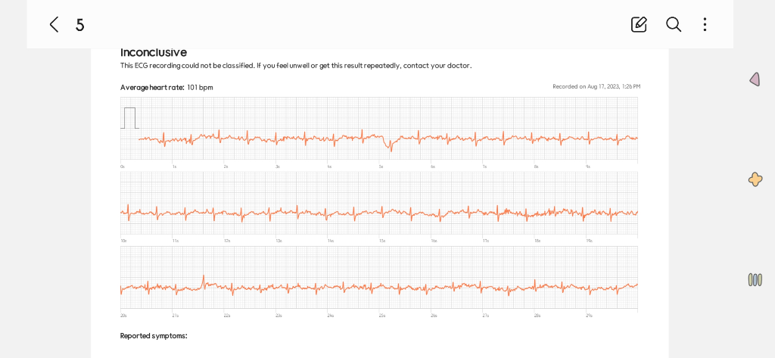
Task: Open search with the magnifier icon
Action: (674, 24)
